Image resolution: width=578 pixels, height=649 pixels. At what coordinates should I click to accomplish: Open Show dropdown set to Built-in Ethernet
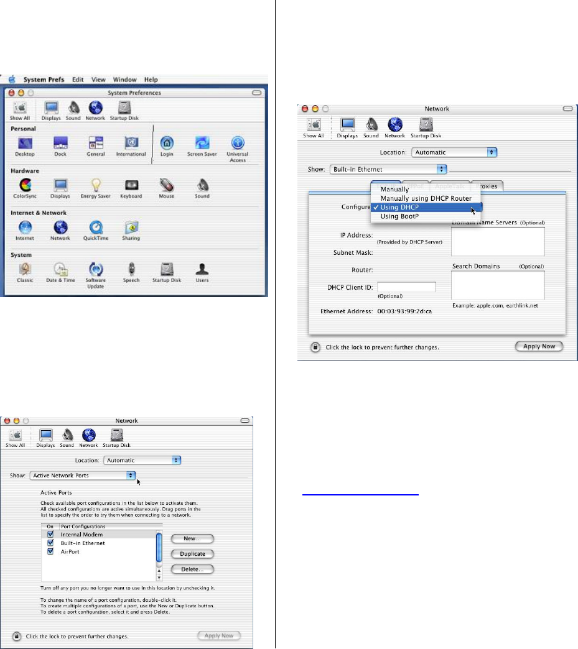(388, 169)
